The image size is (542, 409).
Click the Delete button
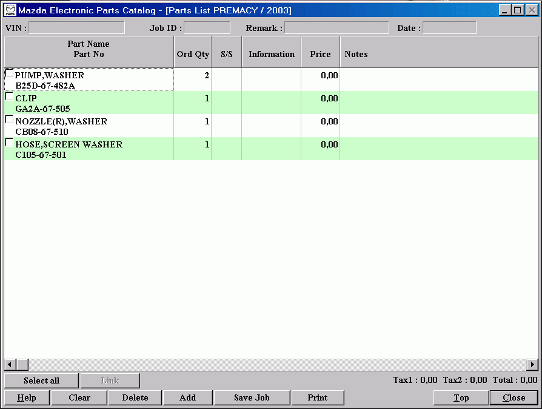[135, 397]
